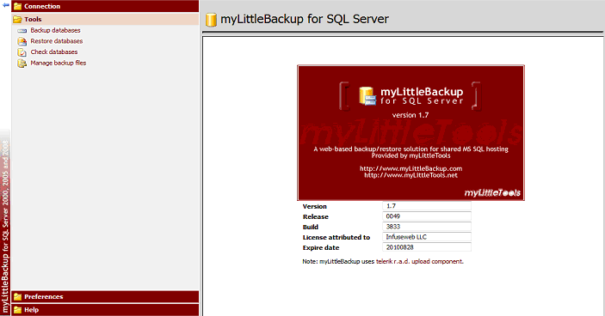The width and height of the screenshot is (605, 316).
Task: Click the license field showing Infuseweb LLC
Action: tap(427, 237)
